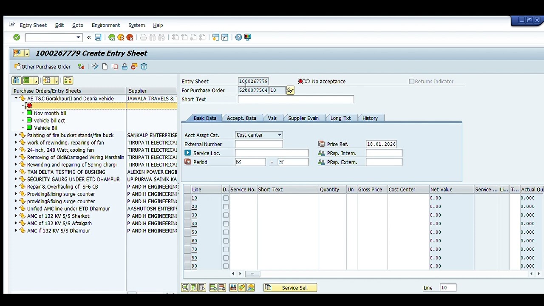Expand the Repair & Overhauling of SF6 CB node
The width and height of the screenshot is (544, 306).
tap(16, 187)
